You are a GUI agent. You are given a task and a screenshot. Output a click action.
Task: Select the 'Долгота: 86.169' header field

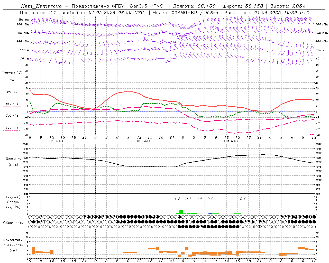(x=194, y=6)
